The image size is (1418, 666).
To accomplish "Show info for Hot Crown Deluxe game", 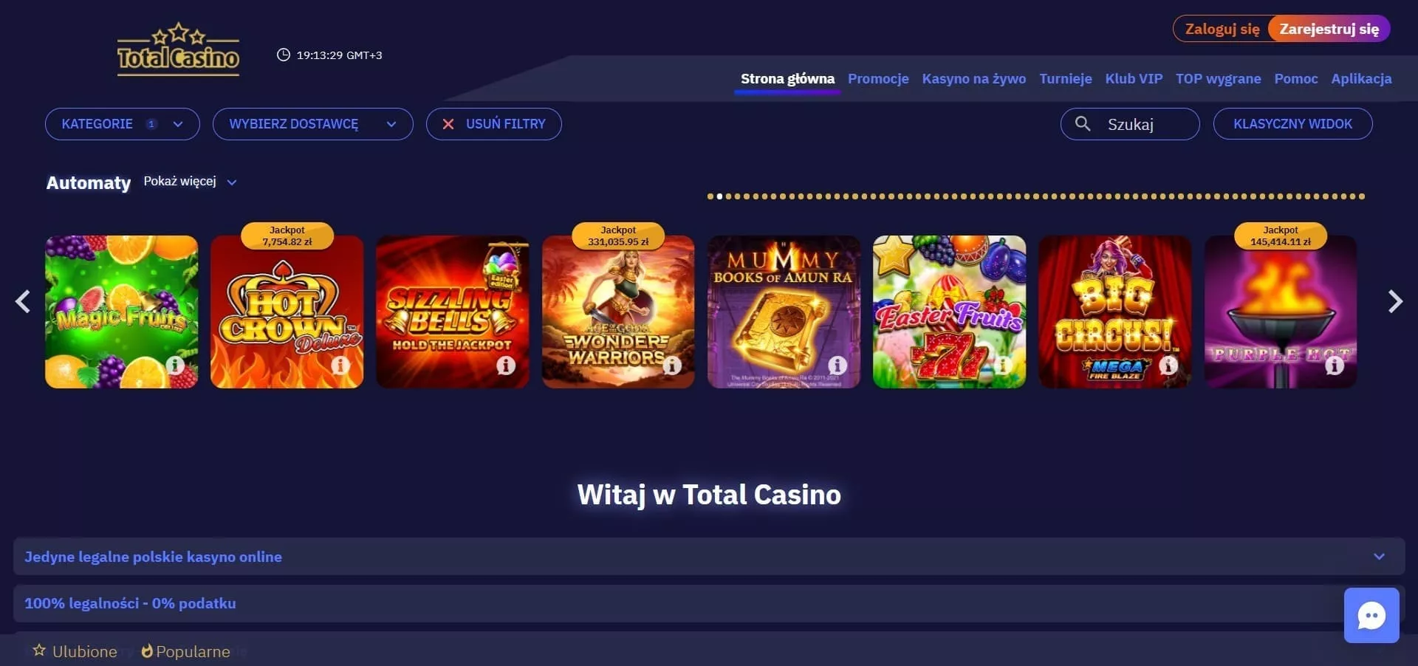I will 340,365.
